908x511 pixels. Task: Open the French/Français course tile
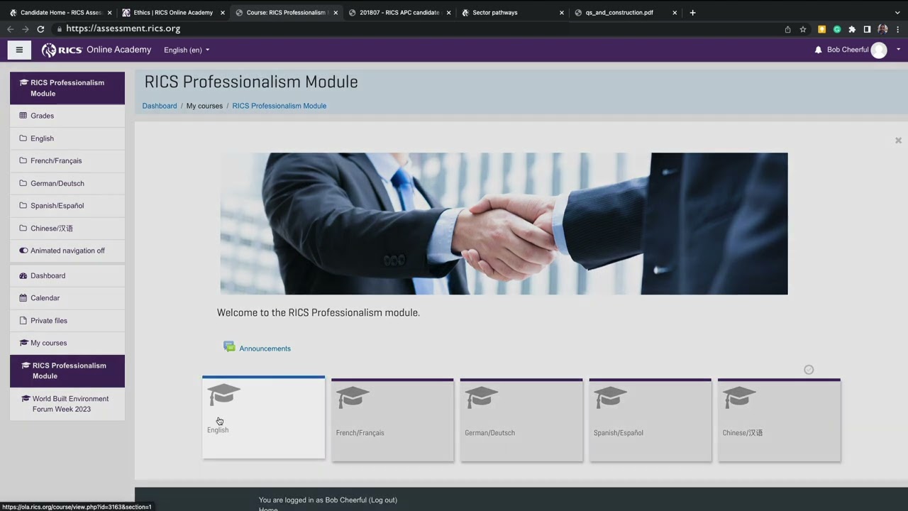(392, 420)
